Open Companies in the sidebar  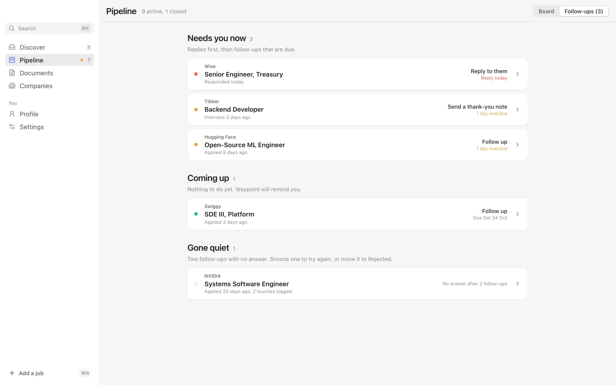[x=50, y=86]
